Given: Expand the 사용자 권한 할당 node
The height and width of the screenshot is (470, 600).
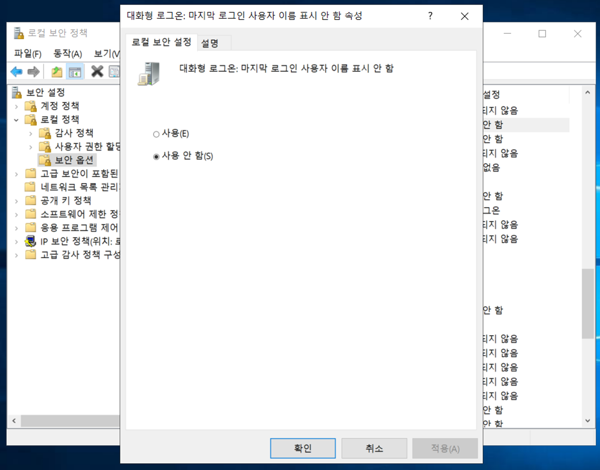Looking at the screenshot, I should coord(31,147).
